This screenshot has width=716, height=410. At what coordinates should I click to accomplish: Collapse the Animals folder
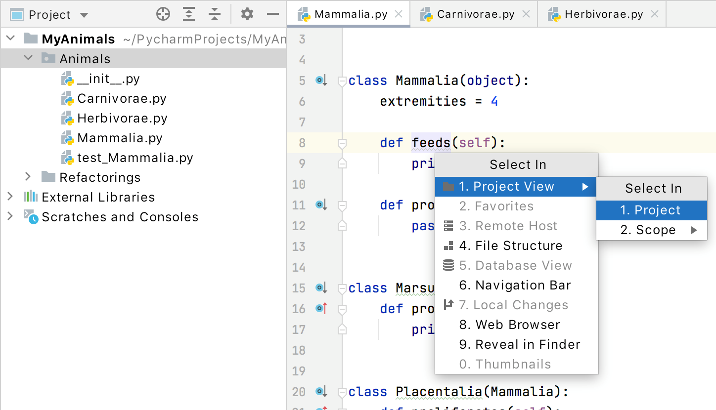(x=28, y=58)
